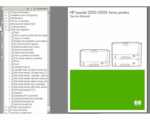
Task: Expand the Removal and replacement bookmark
Action: point(6,24)
